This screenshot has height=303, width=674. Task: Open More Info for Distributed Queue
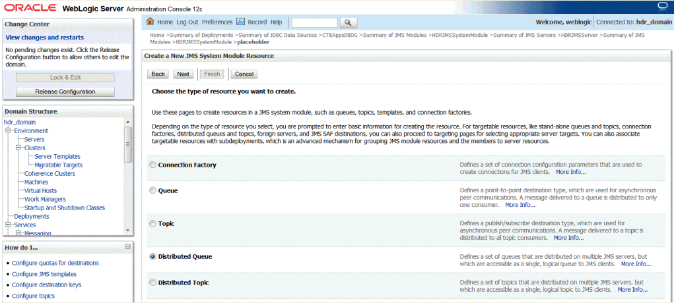[x=636, y=264]
